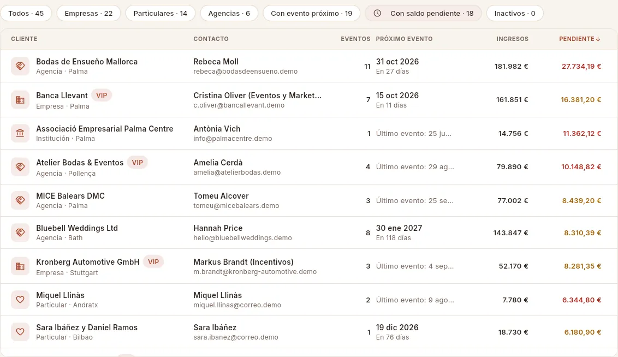Open client Banca Llevant
Viewport: 618px width, 357px height.
click(x=62, y=96)
